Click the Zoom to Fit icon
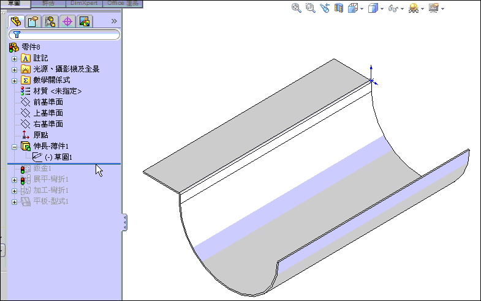The width and height of the screenshot is (481, 301). [297, 8]
